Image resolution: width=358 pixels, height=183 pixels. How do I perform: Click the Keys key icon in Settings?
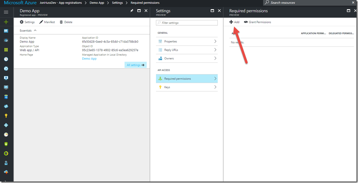(160, 87)
